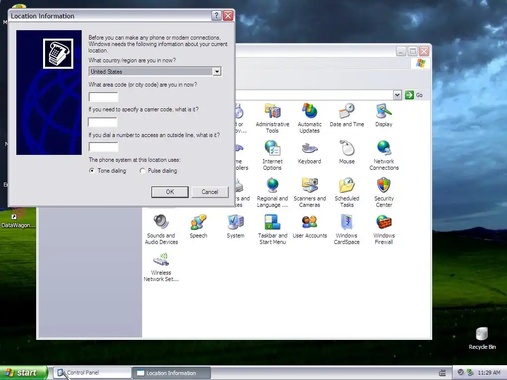Select Pulse dialing option
The height and width of the screenshot is (380, 507).
[158, 171]
